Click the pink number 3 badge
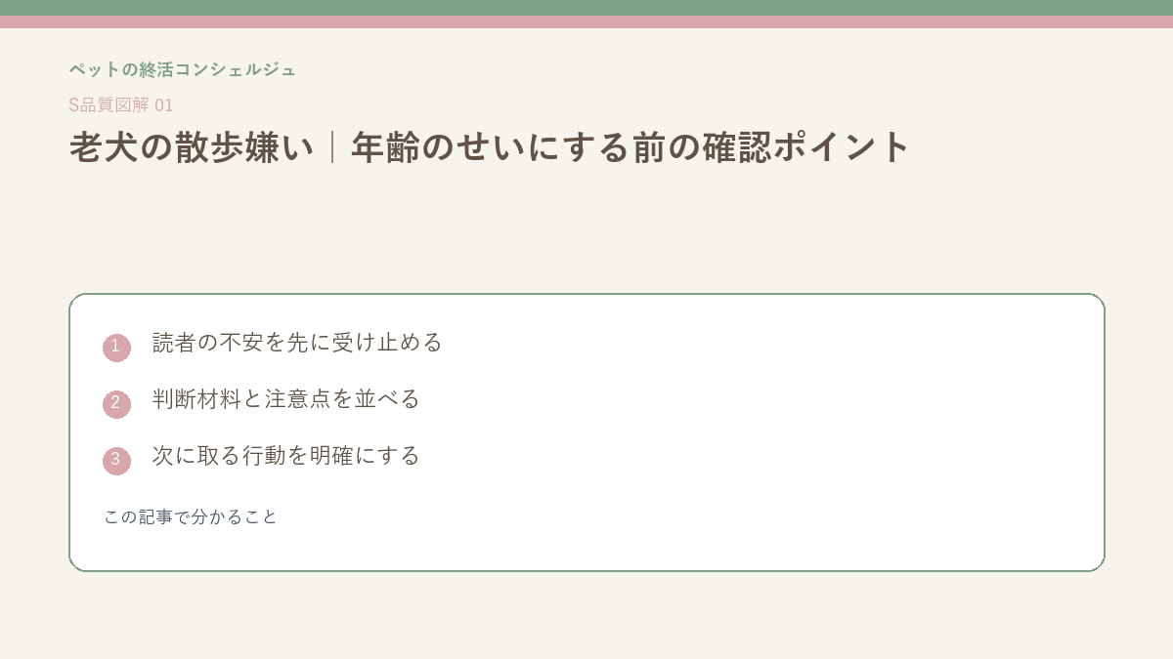This screenshot has height=659, width=1173. (x=116, y=461)
